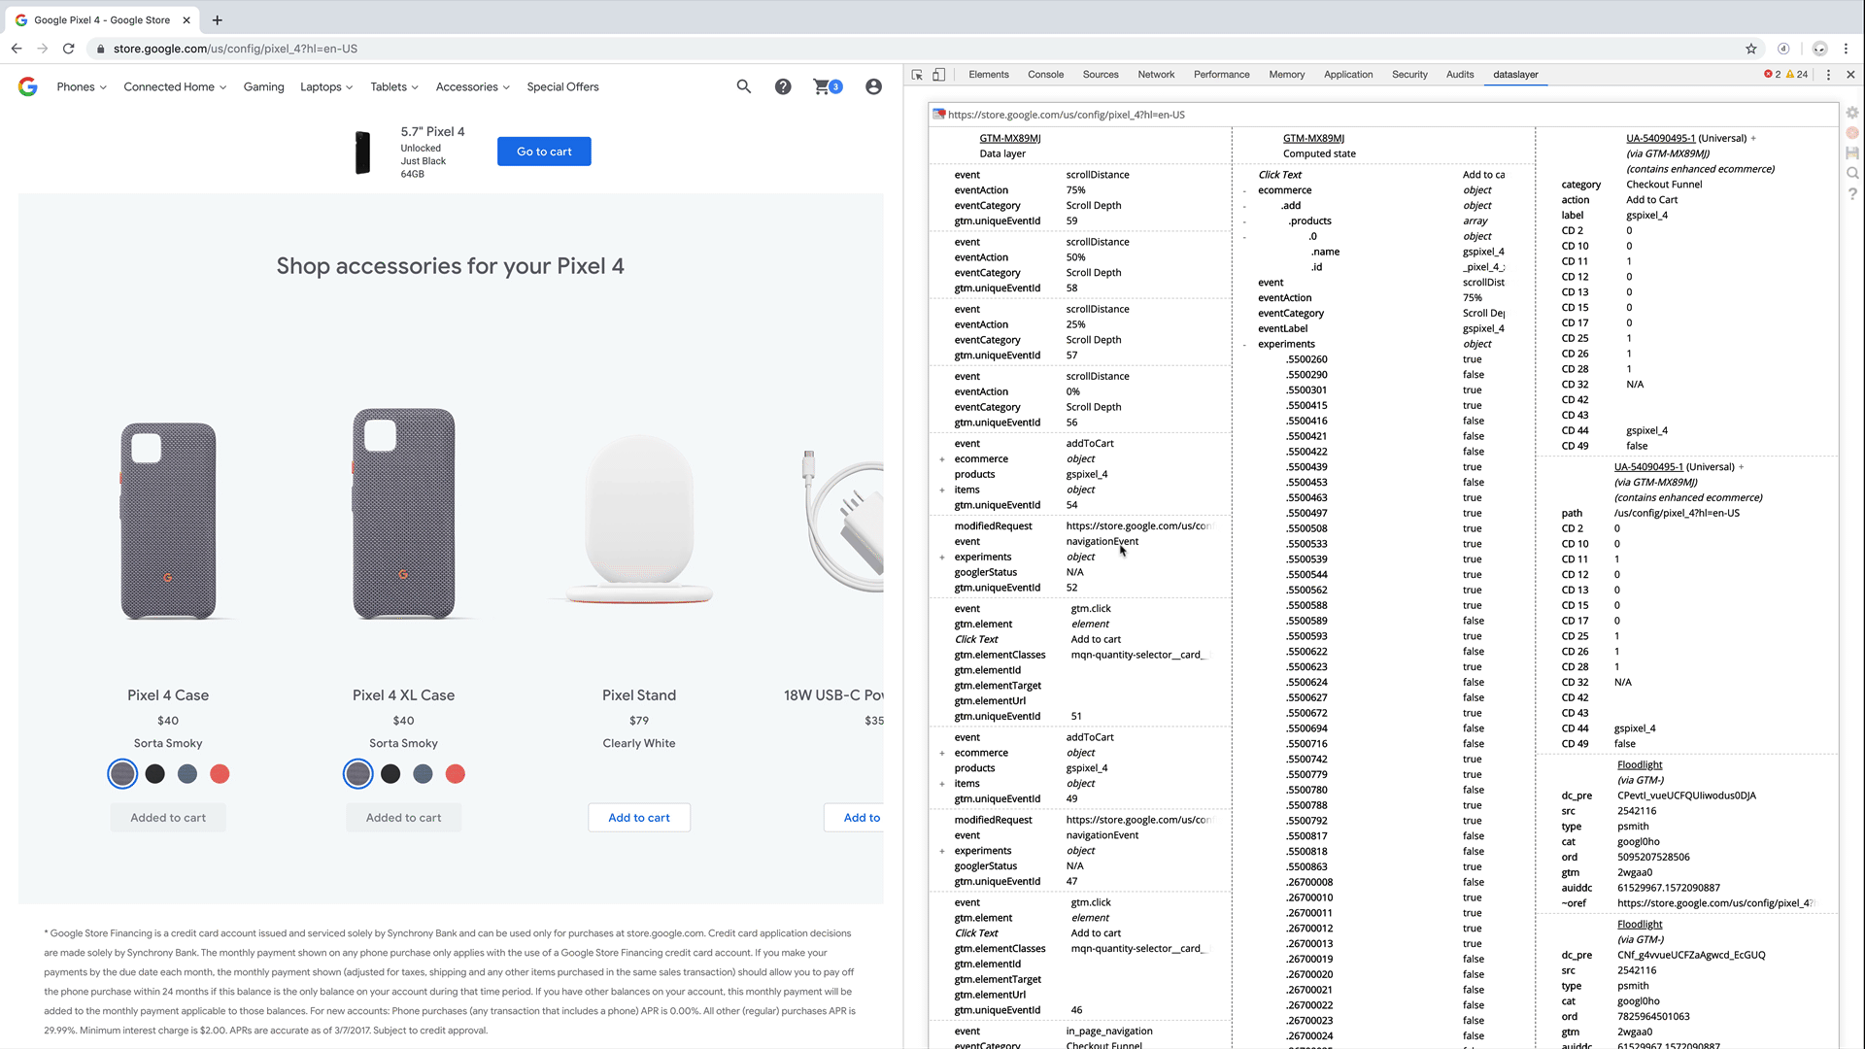
Task: Click Added to cart under Pixel 4 Case
Action: 168,818
